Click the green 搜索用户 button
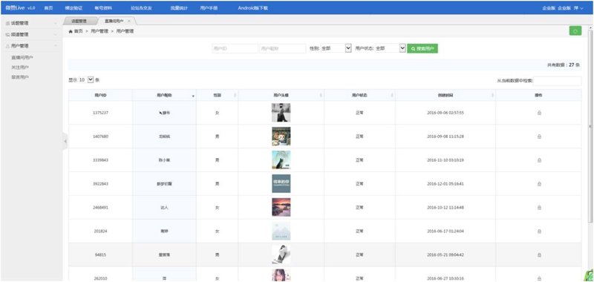Image resolution: width=594 pixels, height=282 pixels. (422, 48)
